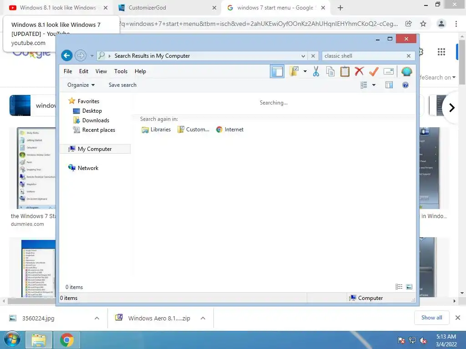Toggle the navigation pane toolbar icon
The image size is (466, 349).
click(277, 71)
